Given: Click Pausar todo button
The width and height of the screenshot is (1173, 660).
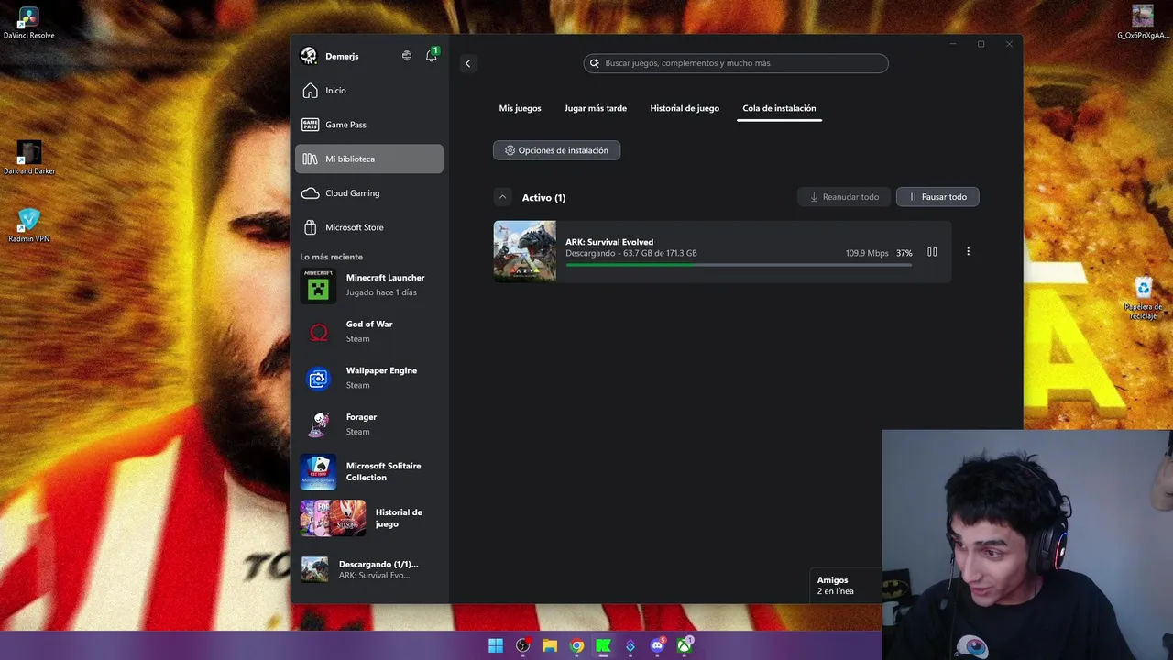Looking at the screenshot, I should point(937,197).
